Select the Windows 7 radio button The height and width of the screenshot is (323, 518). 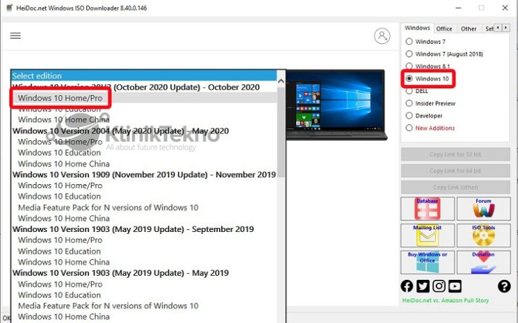click(x=409, y=41)
